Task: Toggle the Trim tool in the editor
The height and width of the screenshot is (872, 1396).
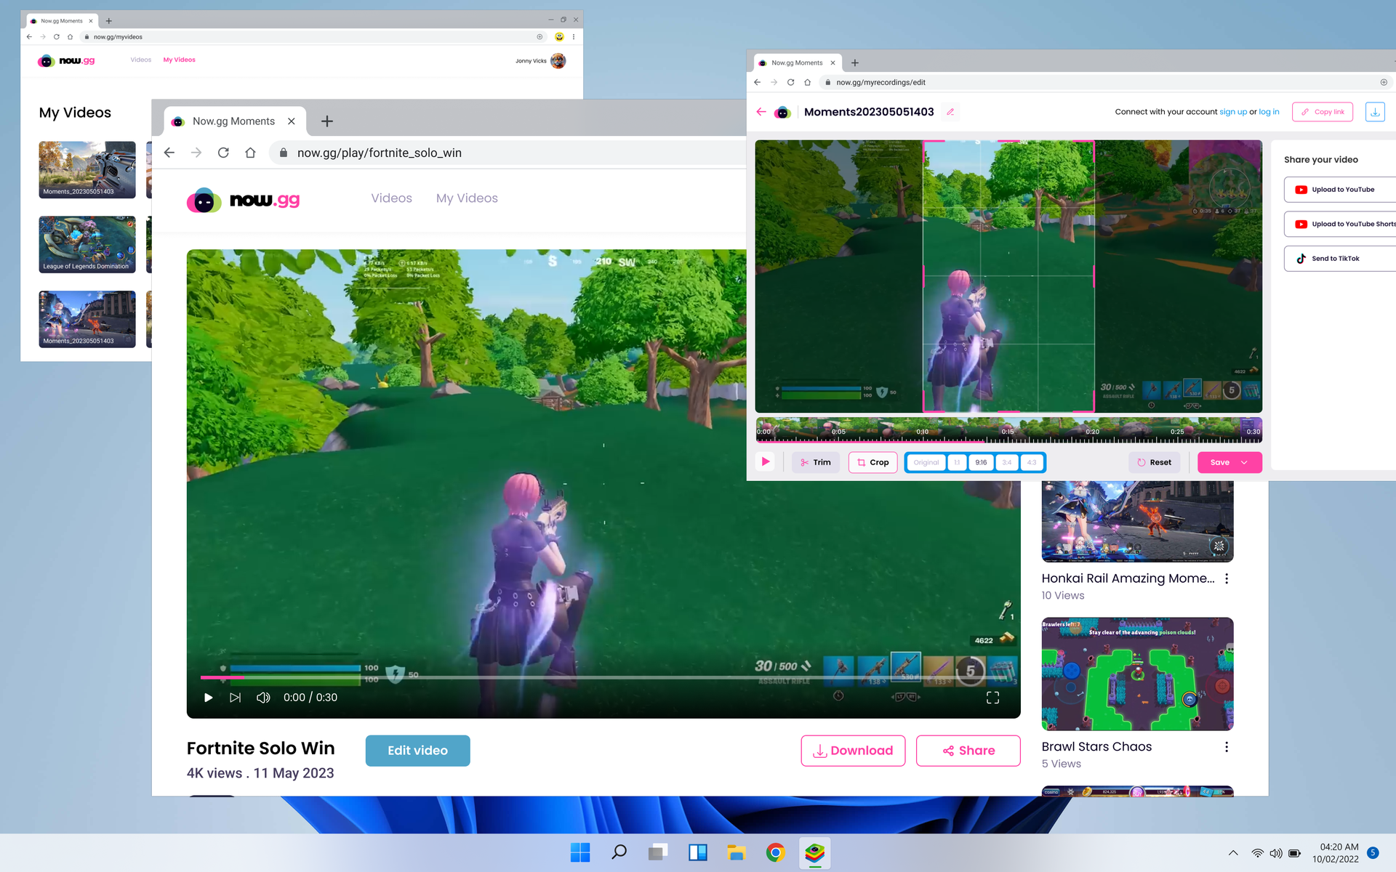Action: 816,462
